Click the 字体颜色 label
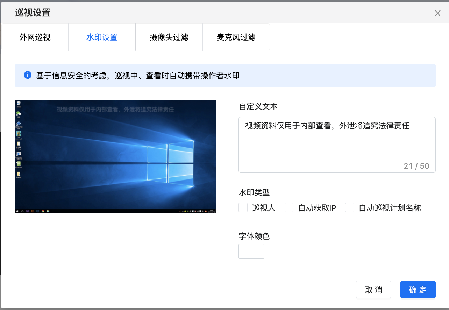449x310 pixels. 254,237
